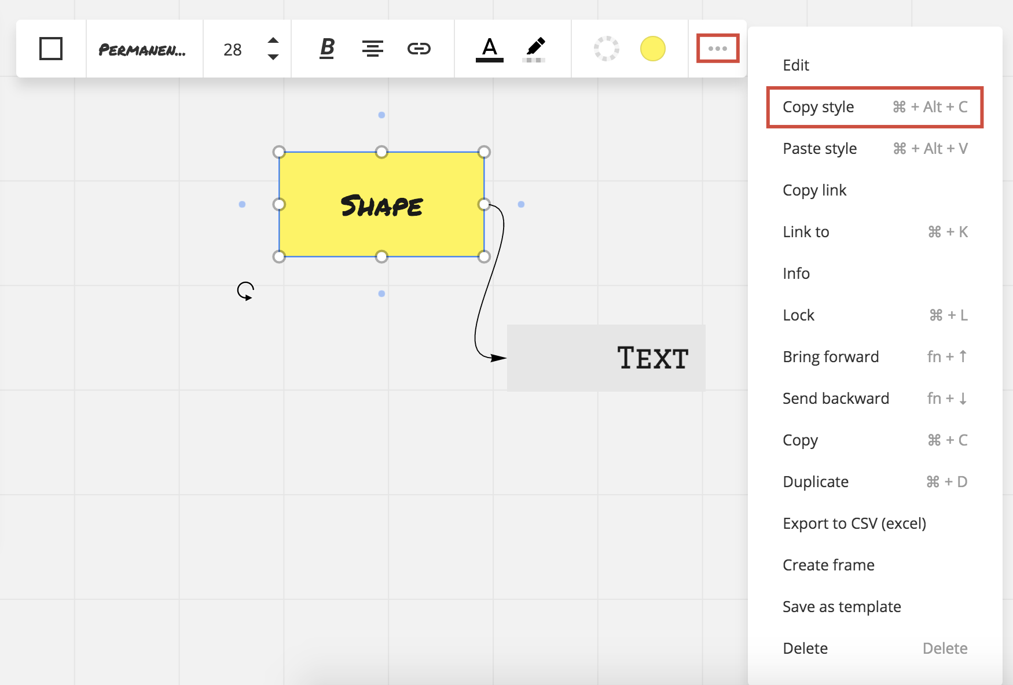Open the text highlight pen tool
This screenshot has height=685, width=1013.
click(535, 49)
